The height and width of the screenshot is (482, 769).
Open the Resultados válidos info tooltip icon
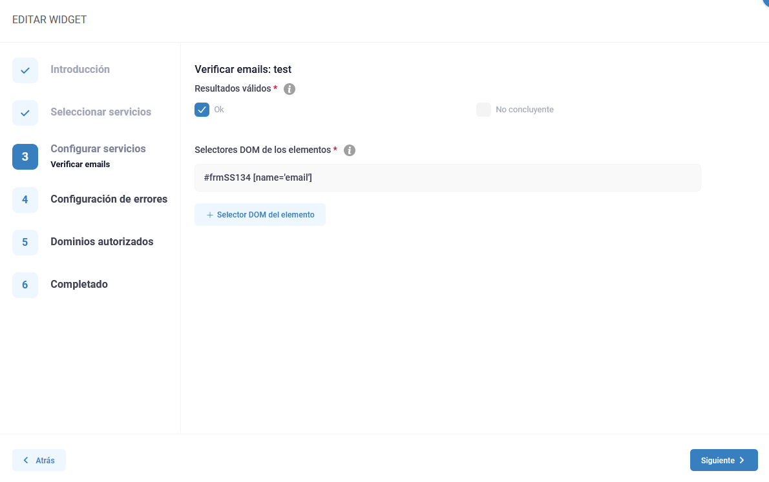pos(289,88)
